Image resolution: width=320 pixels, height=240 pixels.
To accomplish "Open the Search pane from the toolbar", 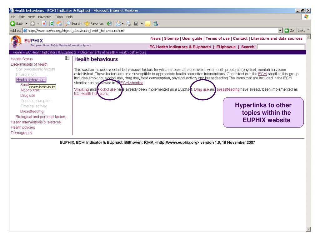I will pyautogui.click(x=73, y=24).
